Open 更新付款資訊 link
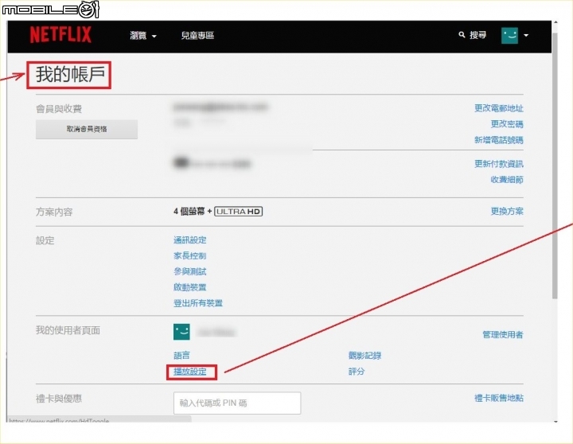 tap(498, 164)
